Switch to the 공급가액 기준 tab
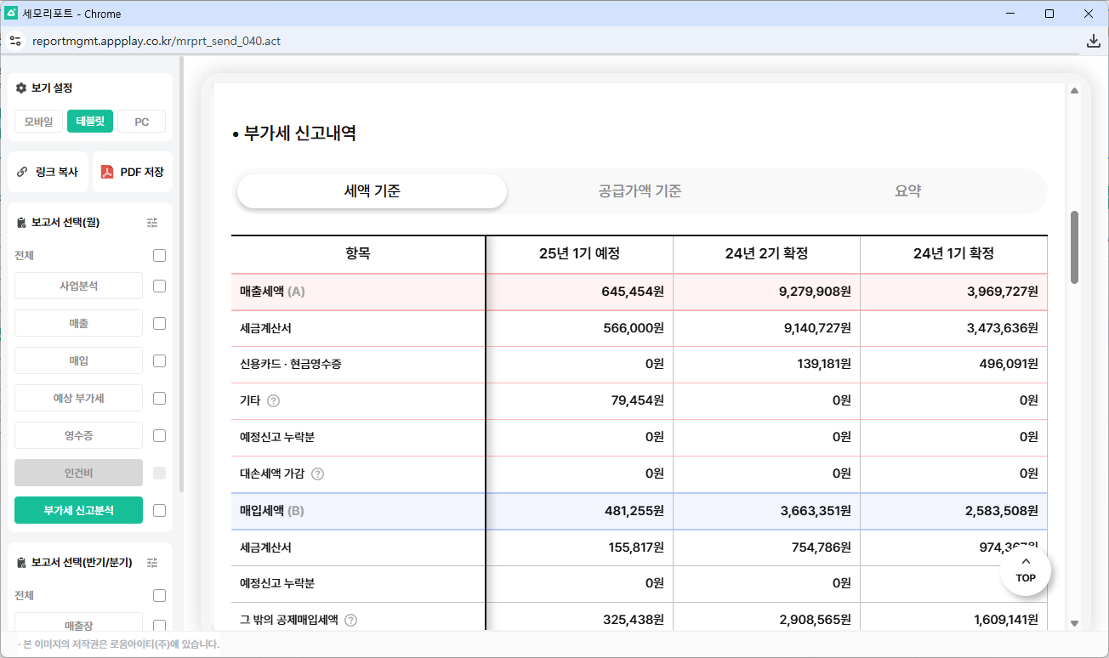This screenshot has width=1109, height=658. 640,191
